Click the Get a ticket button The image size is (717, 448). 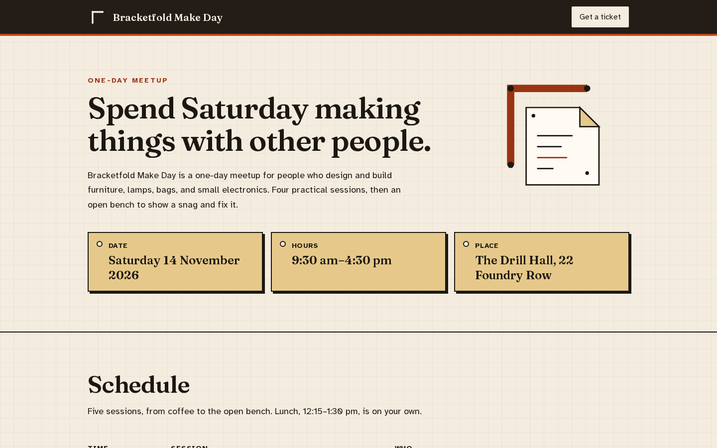pyautogui.click(x=600, y=17)
